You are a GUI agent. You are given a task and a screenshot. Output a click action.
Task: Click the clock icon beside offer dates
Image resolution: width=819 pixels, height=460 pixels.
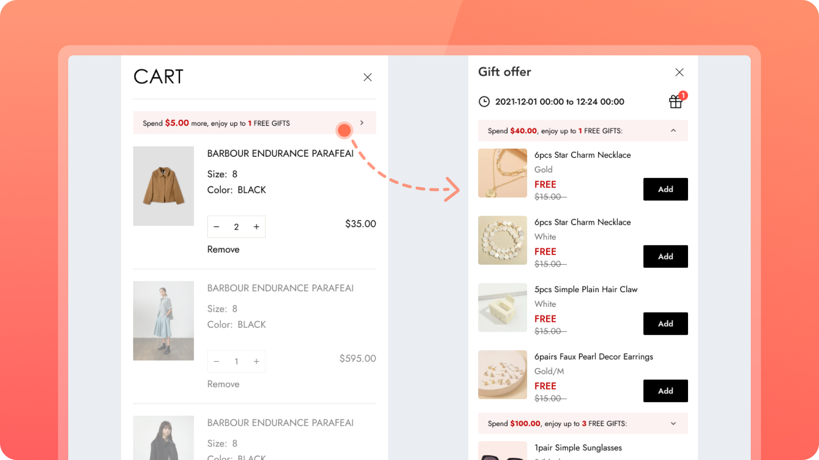pos(484,101)
